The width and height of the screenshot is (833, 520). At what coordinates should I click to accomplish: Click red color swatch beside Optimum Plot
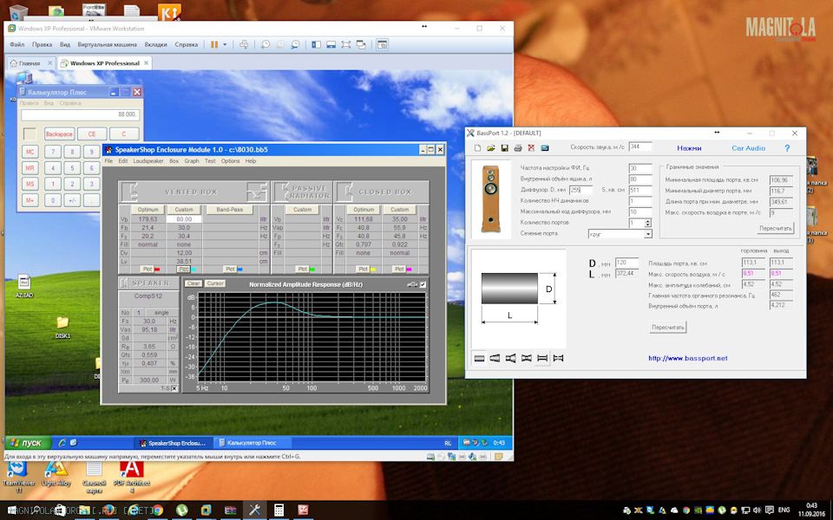point(158,270)
